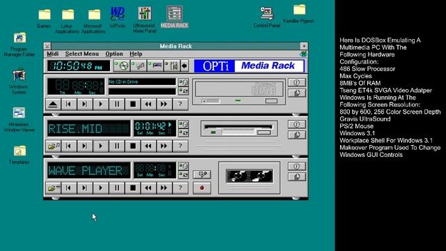Viewport: 446px width, 251px height.
Task: Fast forward in the Wave player
Action: coord(164,188)
